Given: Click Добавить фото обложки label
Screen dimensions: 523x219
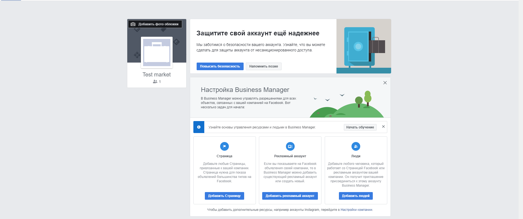Looking at the screenshot, I should click(x=158, y=24).
